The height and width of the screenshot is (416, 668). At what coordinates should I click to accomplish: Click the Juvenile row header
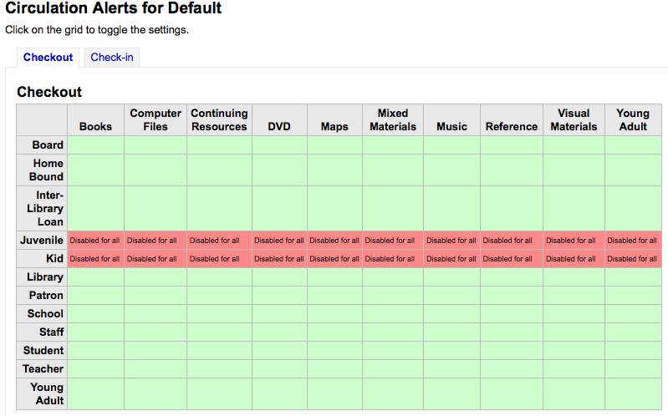click(42, 241)
